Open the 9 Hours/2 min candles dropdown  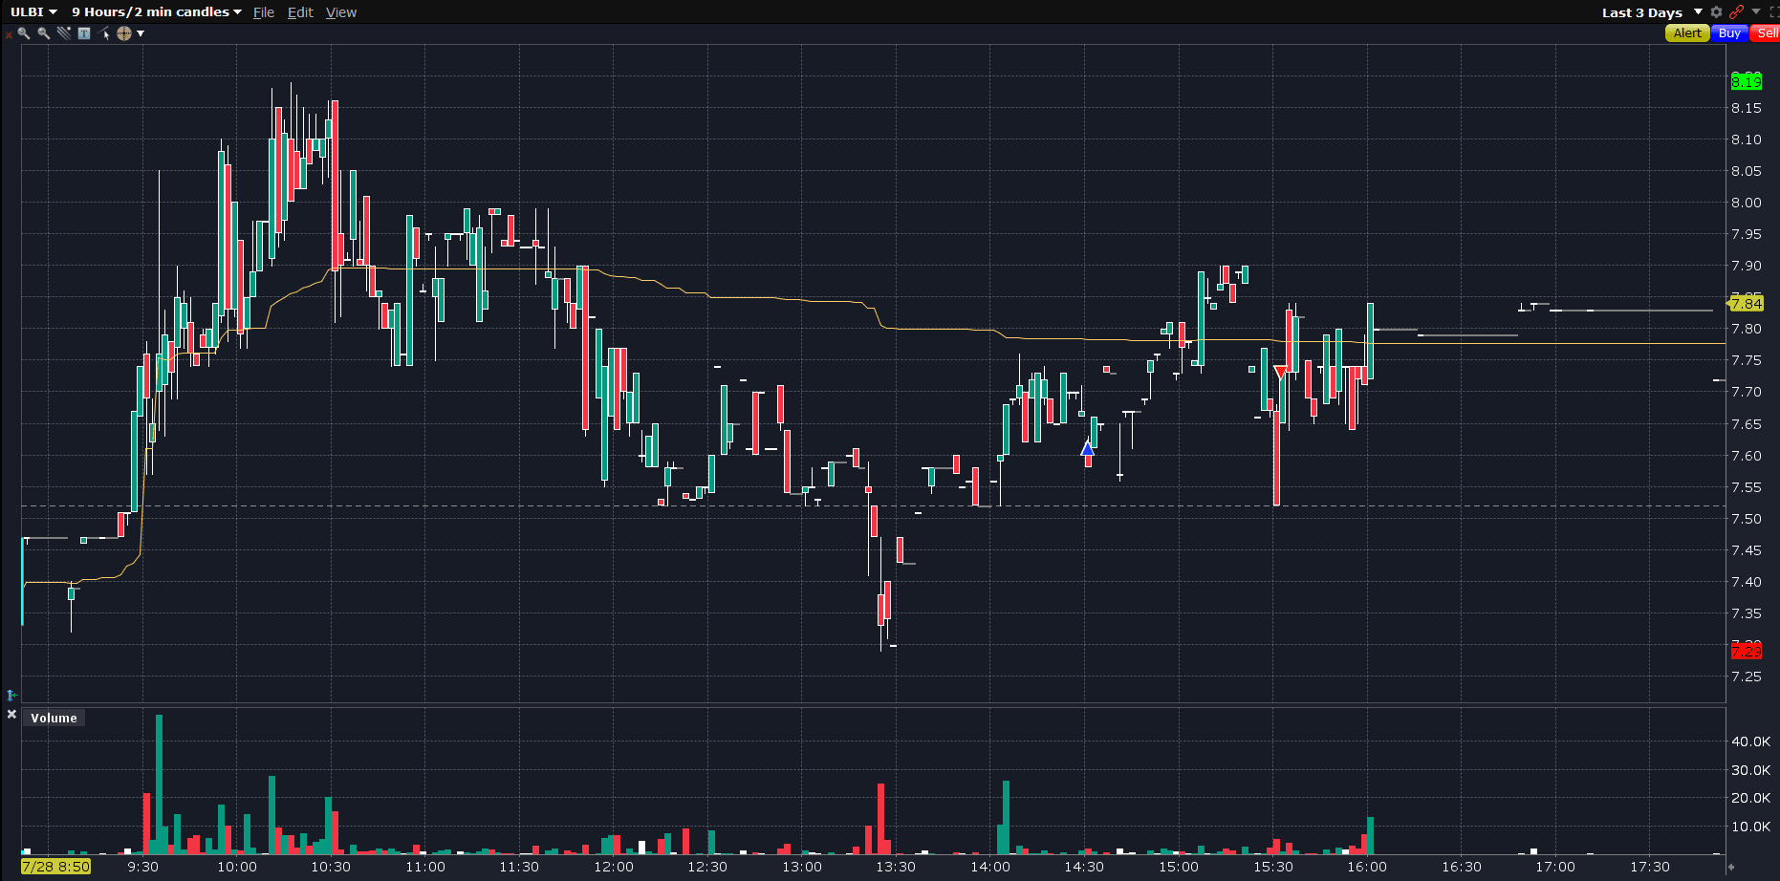coord(157,12)
